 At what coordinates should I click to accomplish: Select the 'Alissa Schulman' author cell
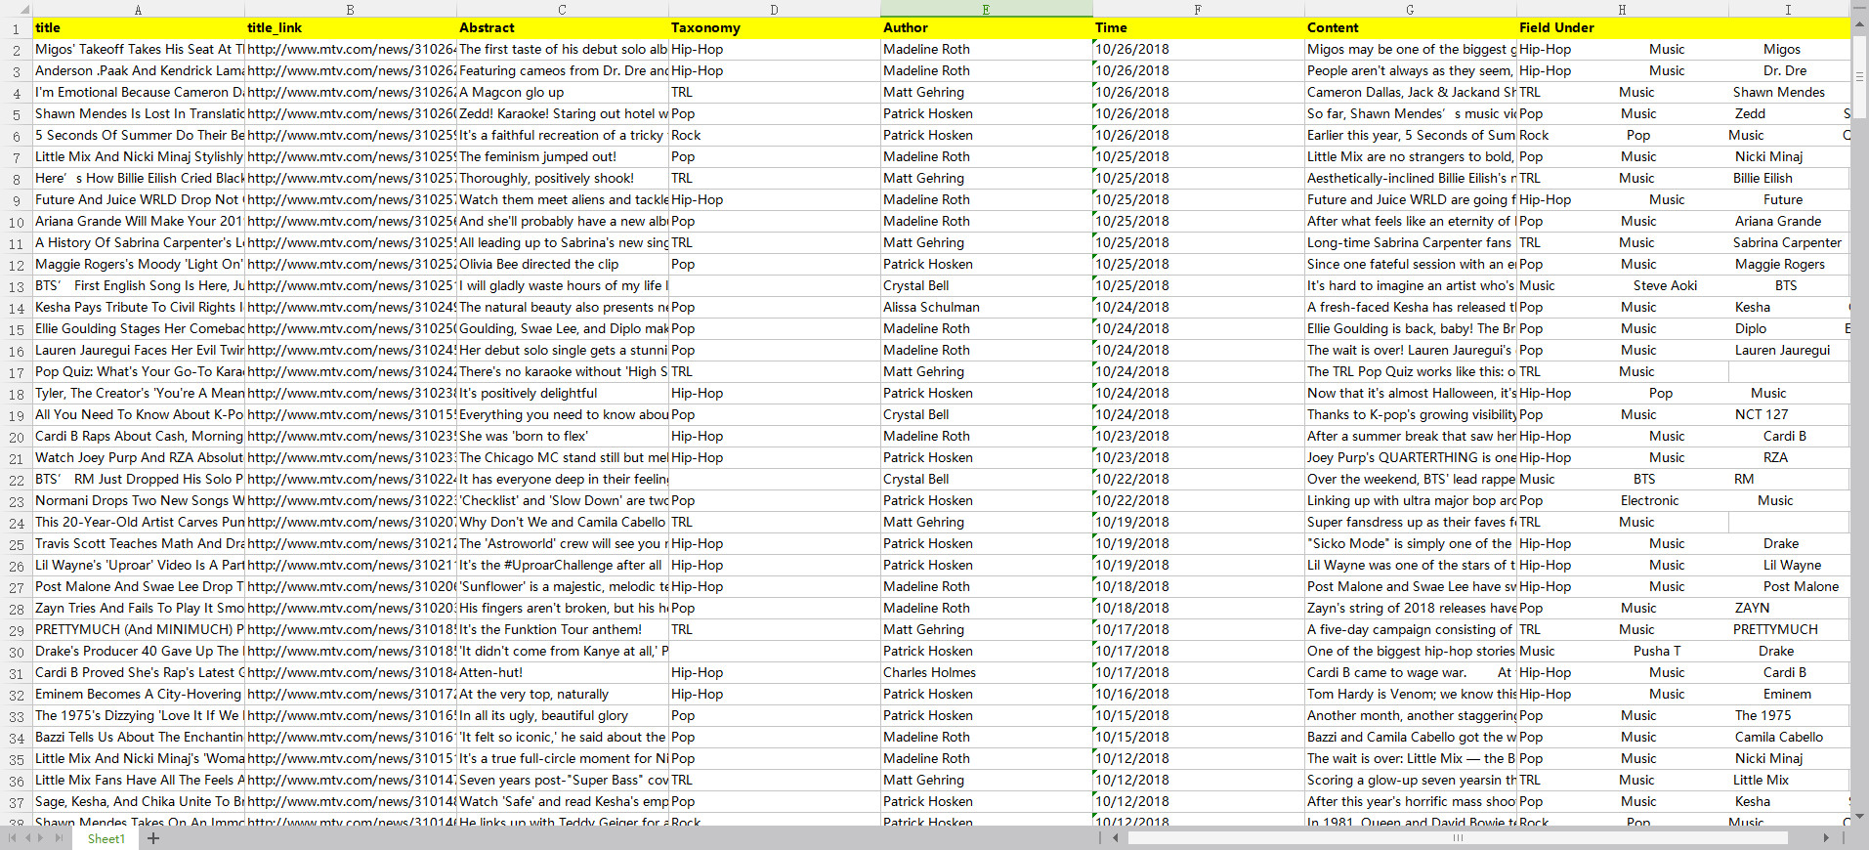coord(987,308)
